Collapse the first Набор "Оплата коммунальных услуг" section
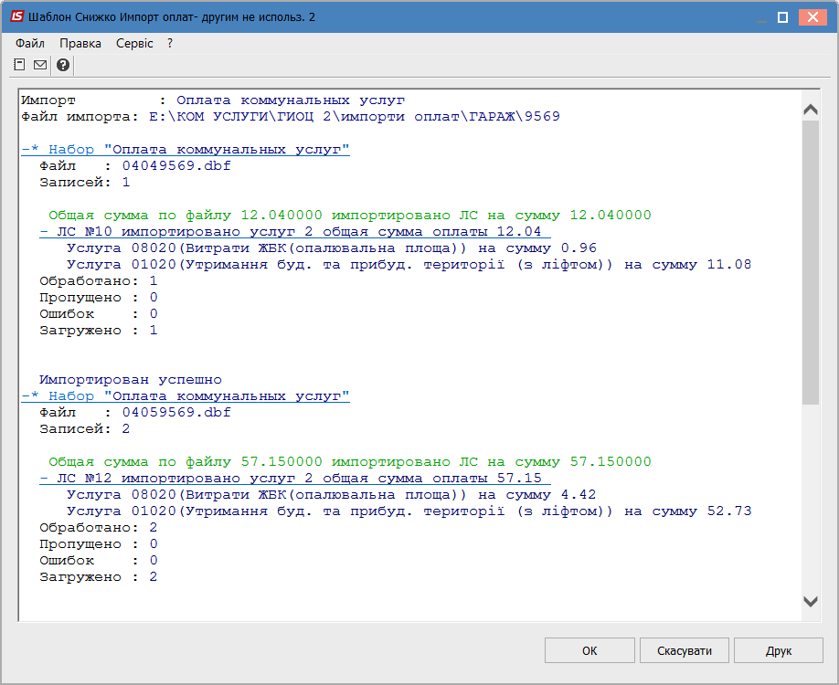Image resolution: width=839 pixels, height=685 pixels. tap(186, 150)
